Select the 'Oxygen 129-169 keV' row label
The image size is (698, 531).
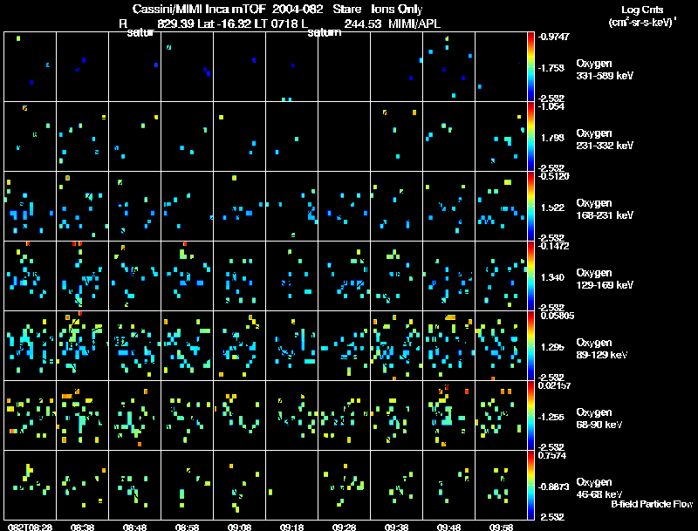coord(605,279)
